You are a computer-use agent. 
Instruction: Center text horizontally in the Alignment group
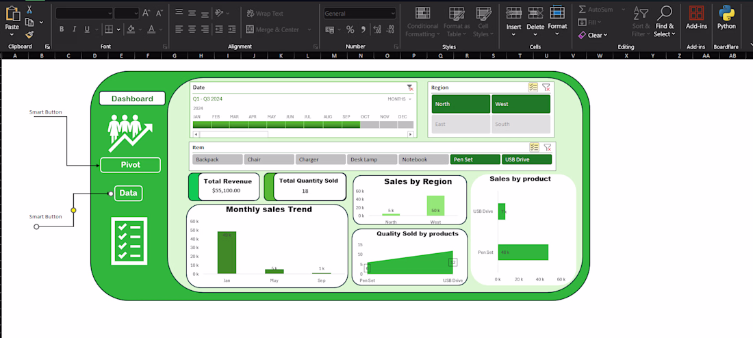(192, 29)
